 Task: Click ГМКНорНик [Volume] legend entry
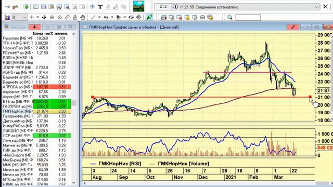tap(179, 164)
